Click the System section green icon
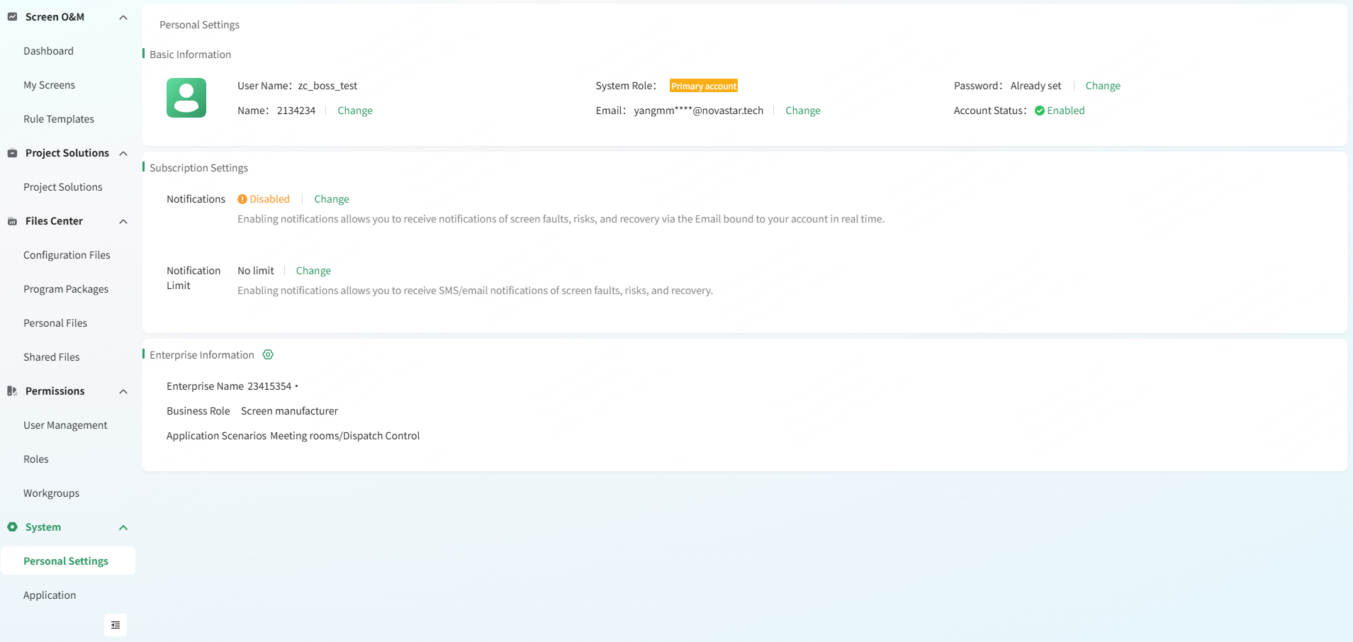1353x642 pixels. (12, 527)
